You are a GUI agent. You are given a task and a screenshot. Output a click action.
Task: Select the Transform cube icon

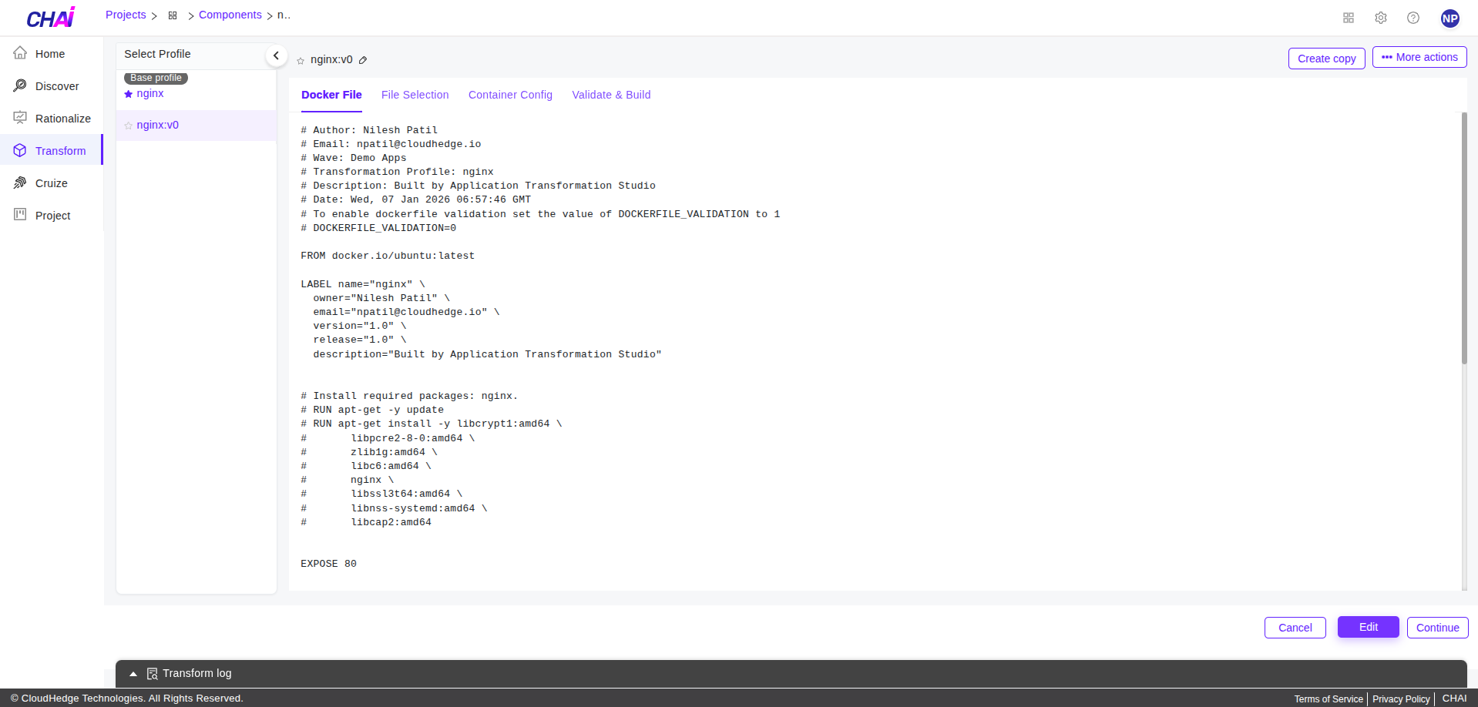20,150
